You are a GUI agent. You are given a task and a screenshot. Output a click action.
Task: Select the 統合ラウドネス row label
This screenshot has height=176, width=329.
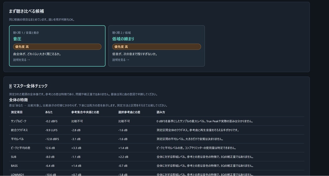click(x=19, y=130)
